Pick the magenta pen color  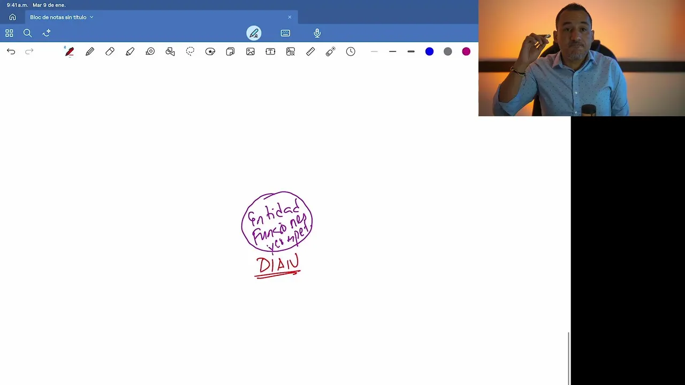(466, 51)
